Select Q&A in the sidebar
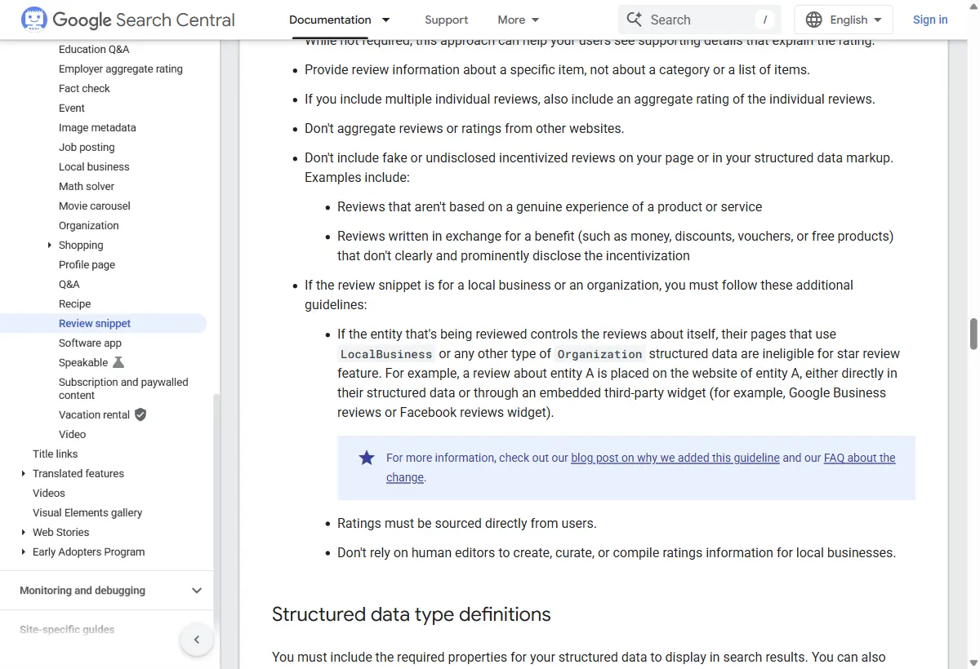This screenshot has width=980, height=669. pos(69,284)
